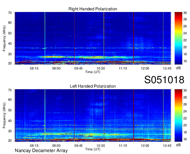Click 10:30 time tick of Right Handed plot

pos(101,68)
